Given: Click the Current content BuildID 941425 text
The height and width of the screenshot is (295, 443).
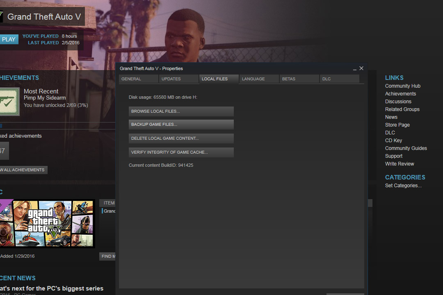Looking at the screenshot, I should (161, 165).
